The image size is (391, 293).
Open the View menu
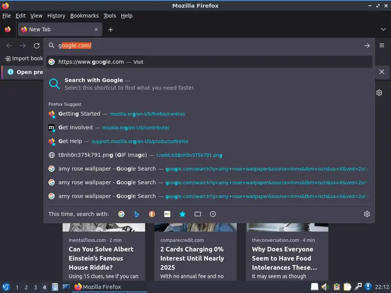[x=36, y=16]
